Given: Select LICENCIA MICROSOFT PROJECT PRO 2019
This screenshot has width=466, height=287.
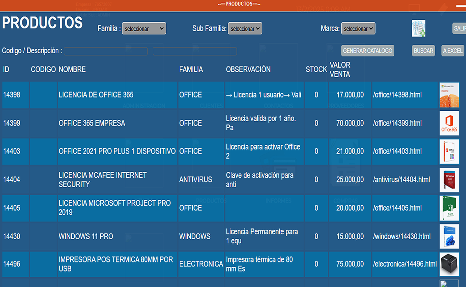Looking at the screenshot, I should (115, 208).
